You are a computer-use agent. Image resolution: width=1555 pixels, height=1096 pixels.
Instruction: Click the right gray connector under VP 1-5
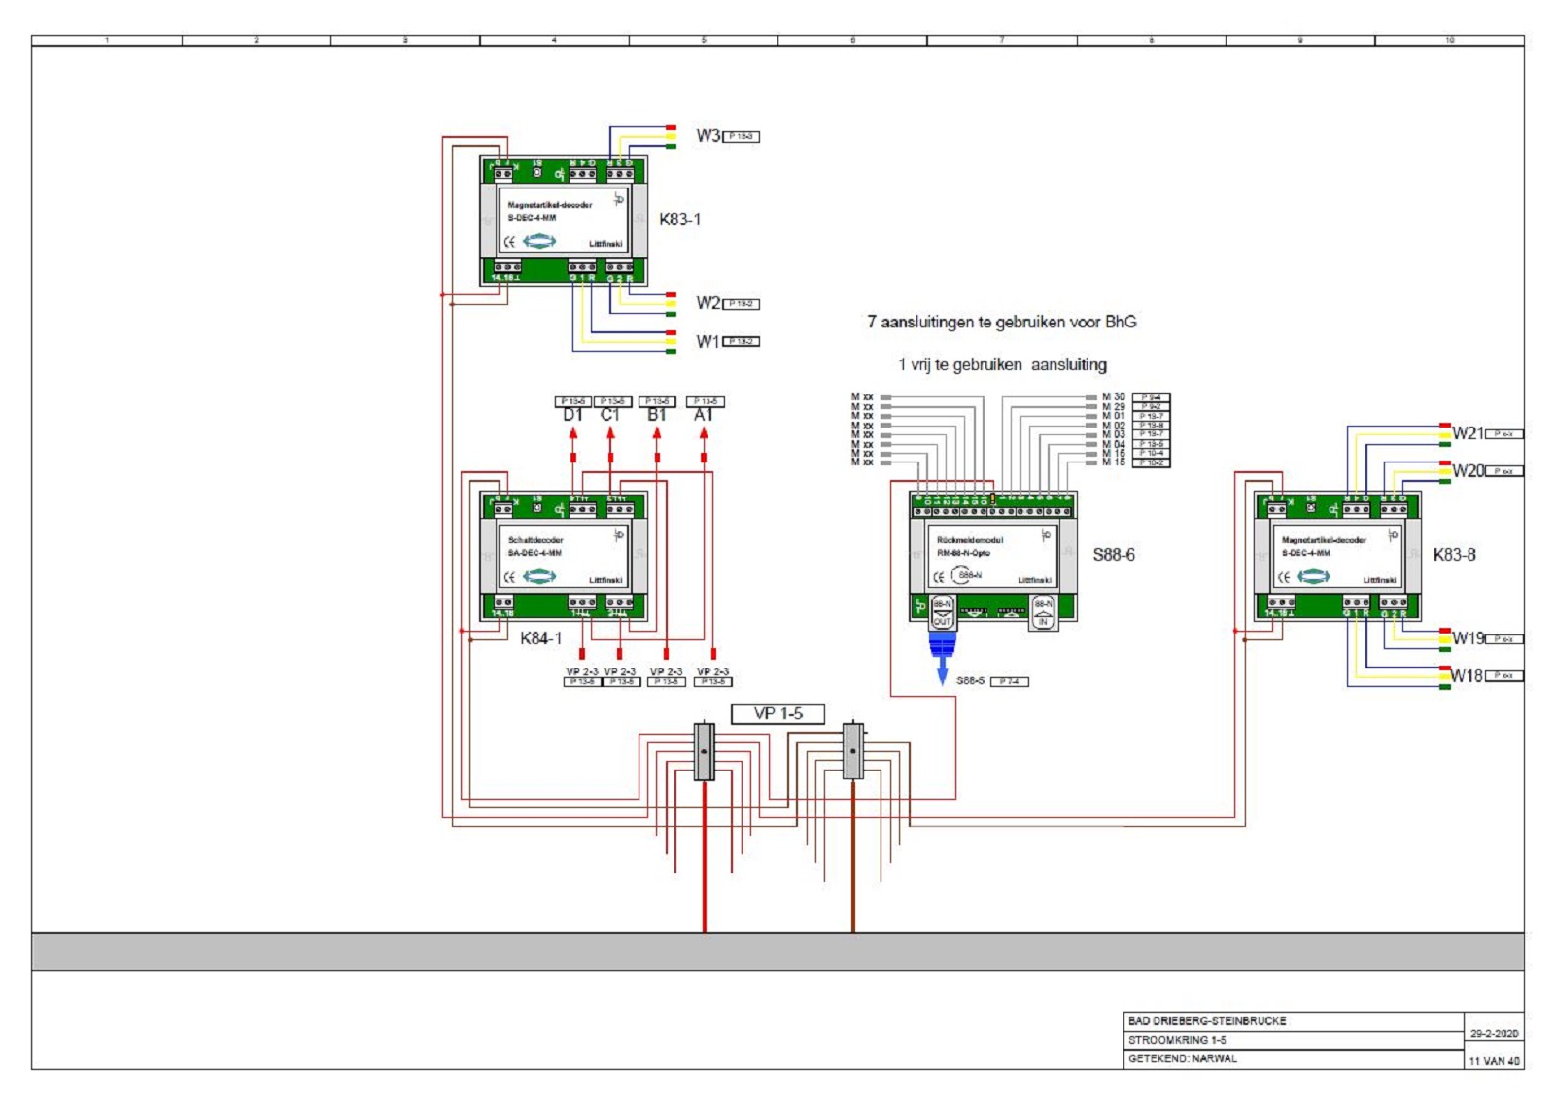853,750
